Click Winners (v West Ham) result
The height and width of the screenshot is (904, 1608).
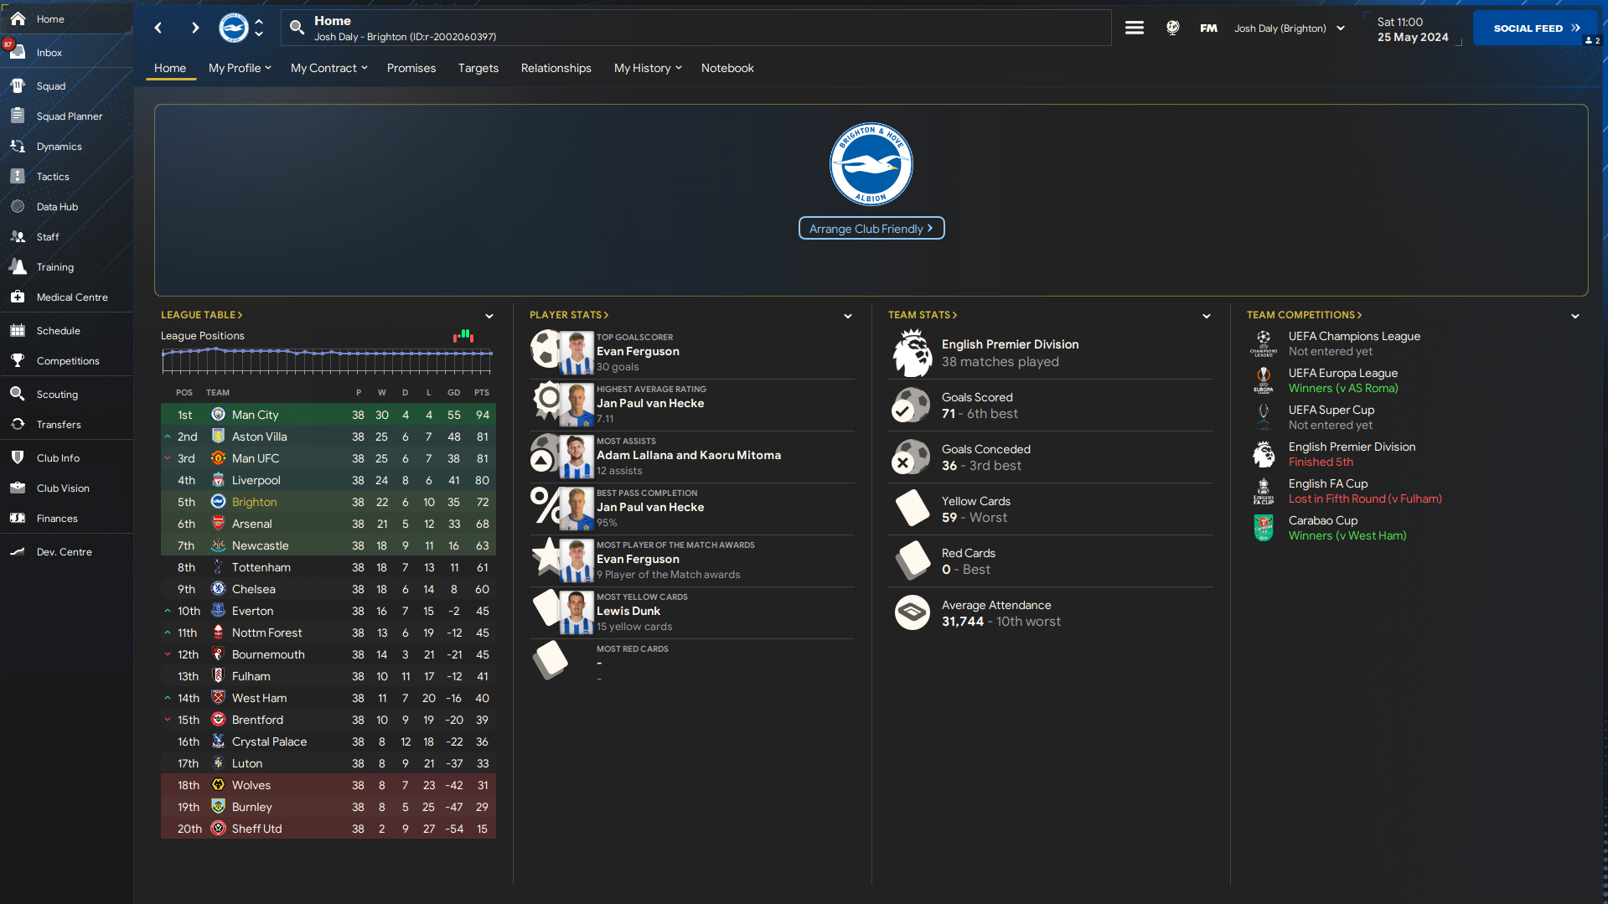[x=1347, y=535]
